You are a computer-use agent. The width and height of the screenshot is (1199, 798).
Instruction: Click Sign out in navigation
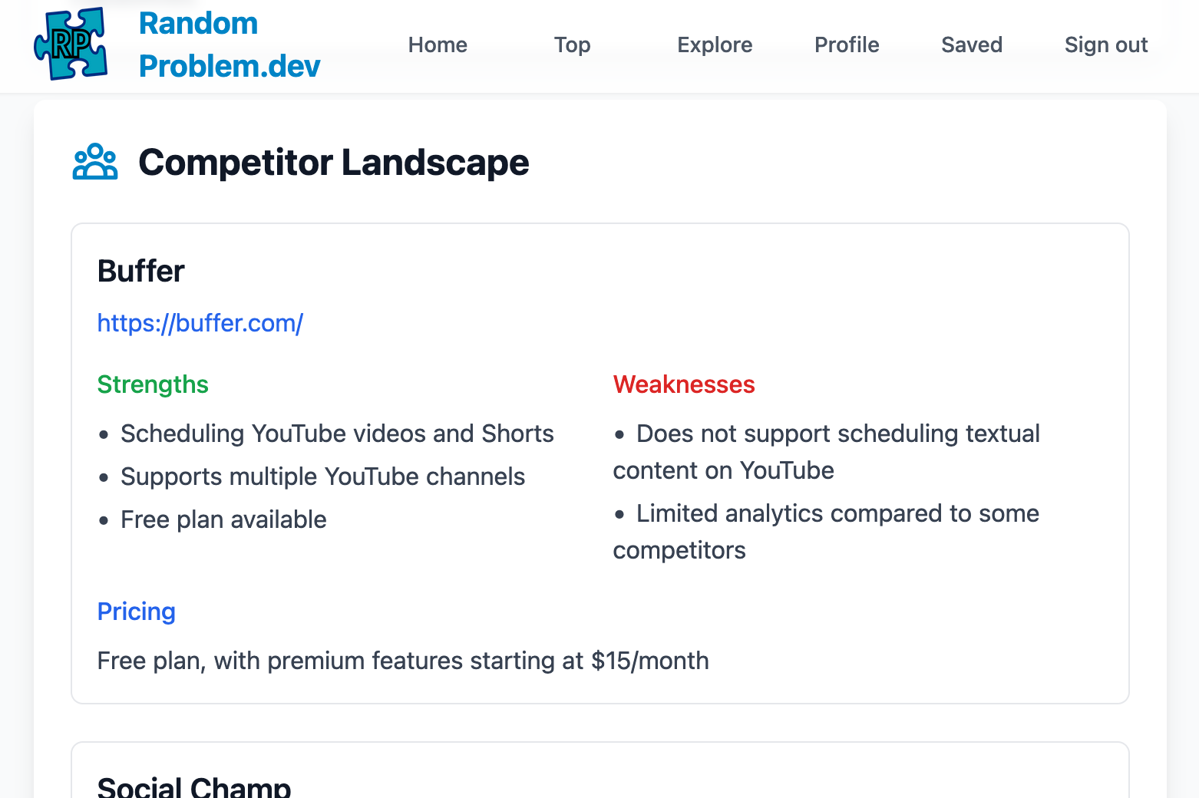[1106, 45]
